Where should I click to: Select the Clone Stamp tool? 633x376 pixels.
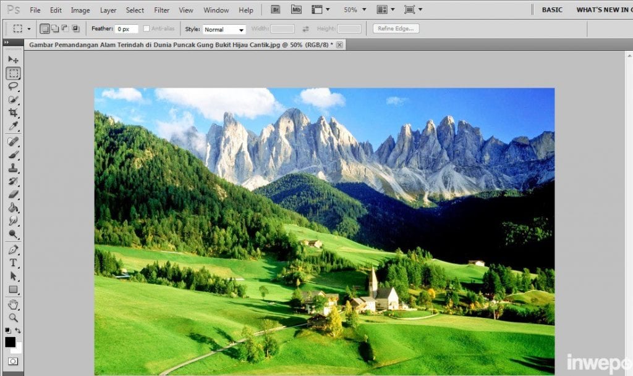pyautogui.click(x=13, y=168)
